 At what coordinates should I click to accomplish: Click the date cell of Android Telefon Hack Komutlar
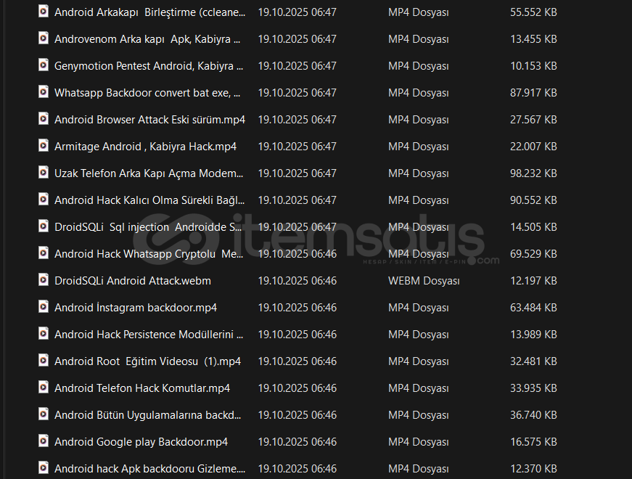297,388
